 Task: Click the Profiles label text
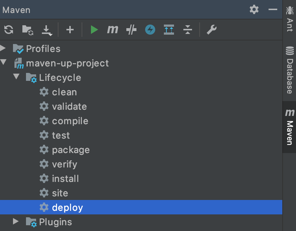43,49
